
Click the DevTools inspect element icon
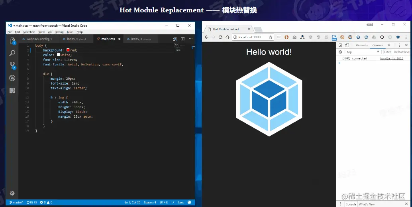(x=341, y=45)
